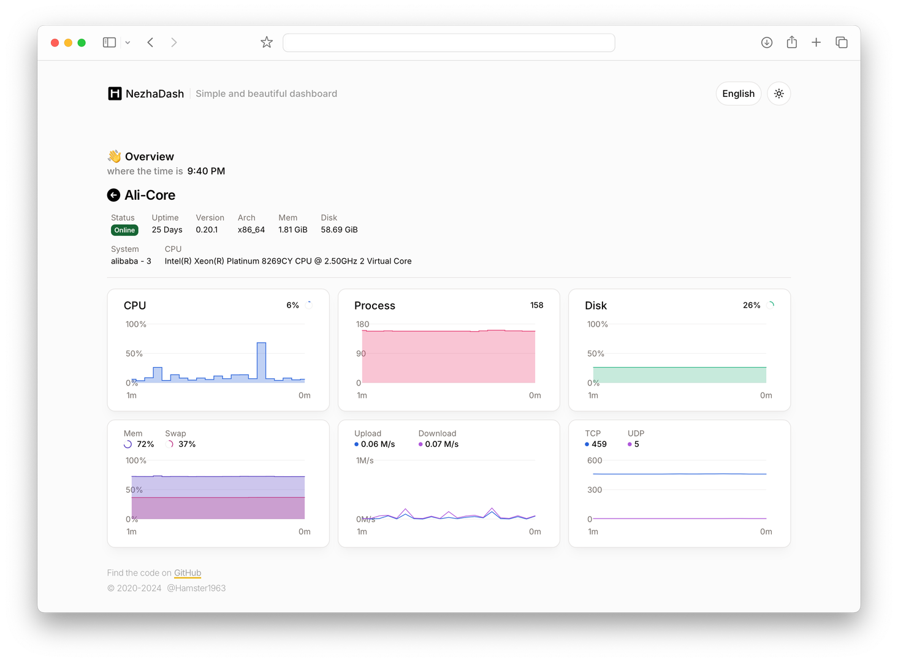The width and height of the screenshot is (898, 662).
Task: Open the GitHub link in footer
Action: [x=188, y=573]
